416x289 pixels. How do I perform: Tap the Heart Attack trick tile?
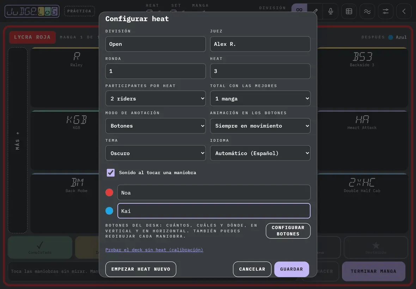point(362,140)
